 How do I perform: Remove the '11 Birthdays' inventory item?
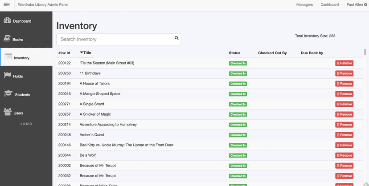[x=344, y=73]
